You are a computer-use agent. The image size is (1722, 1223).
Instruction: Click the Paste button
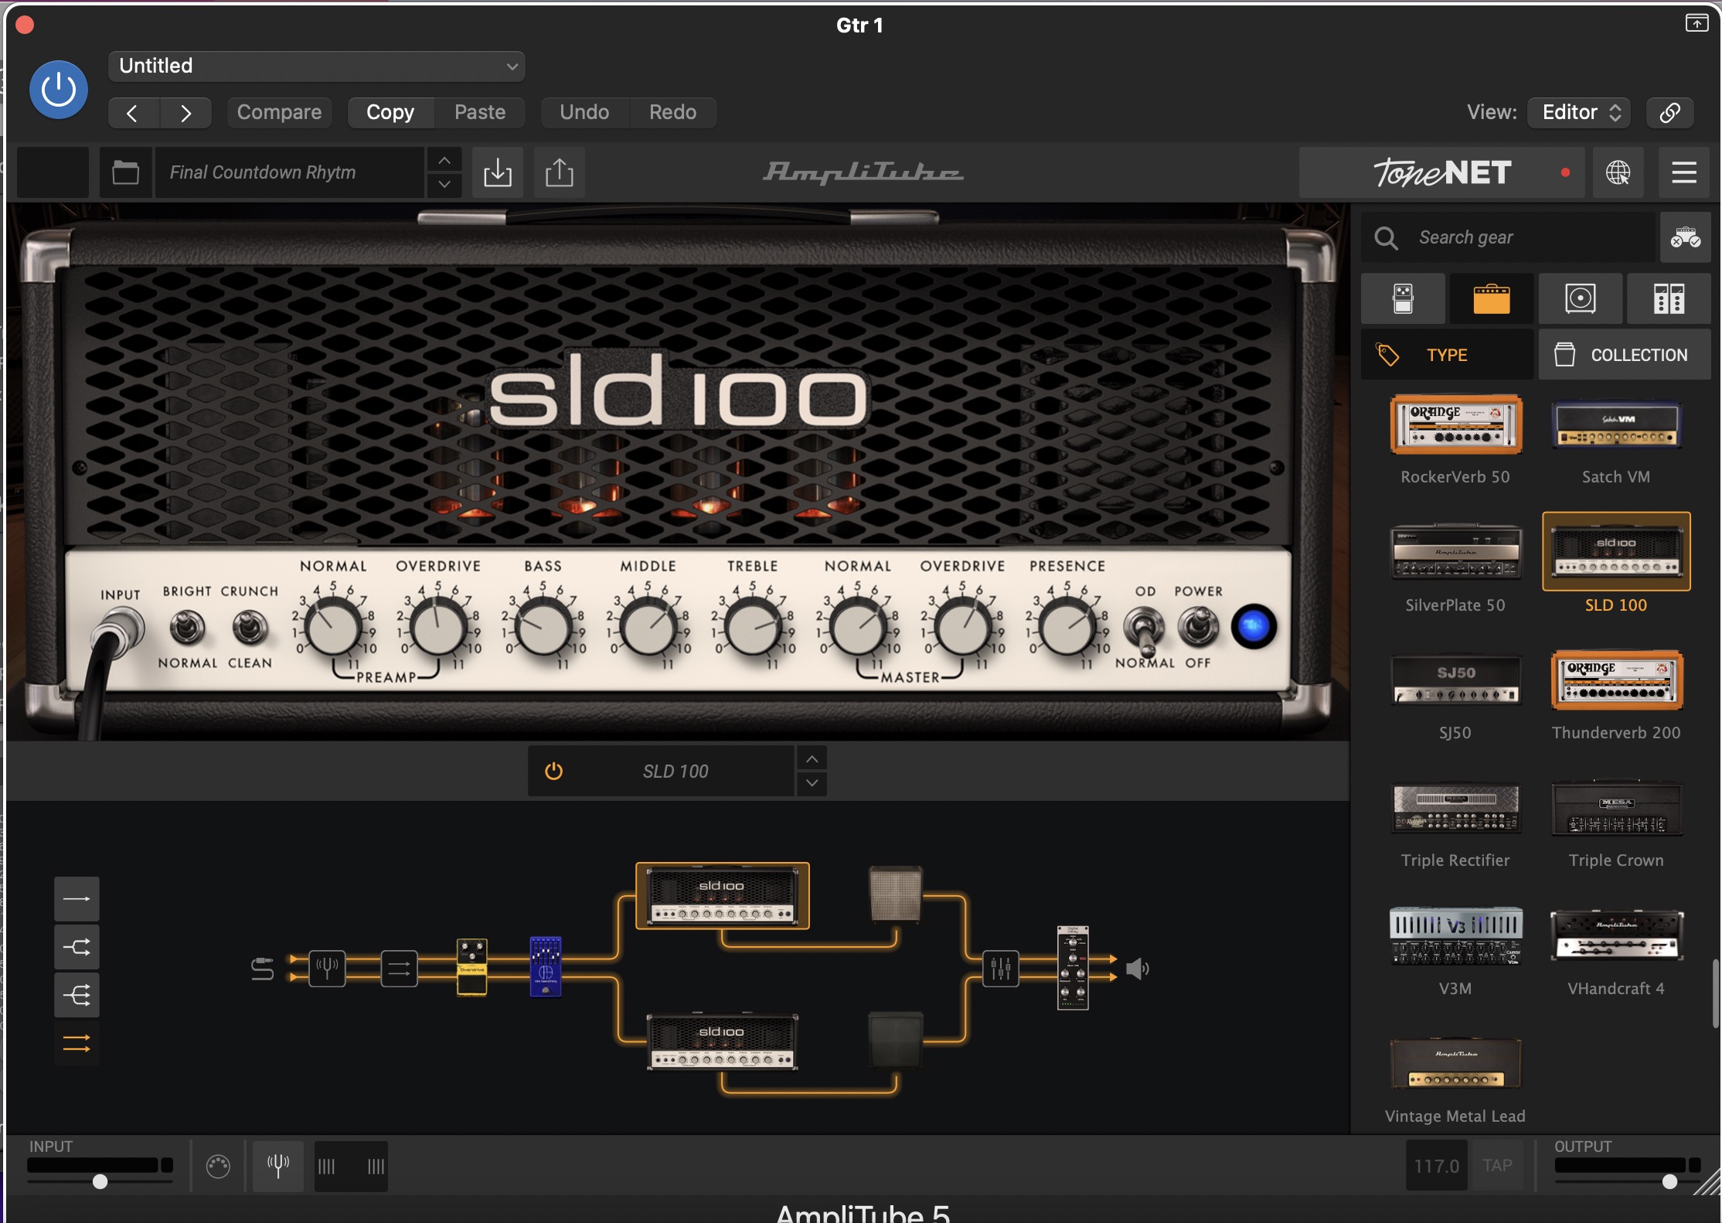click(x=480, y=113)
